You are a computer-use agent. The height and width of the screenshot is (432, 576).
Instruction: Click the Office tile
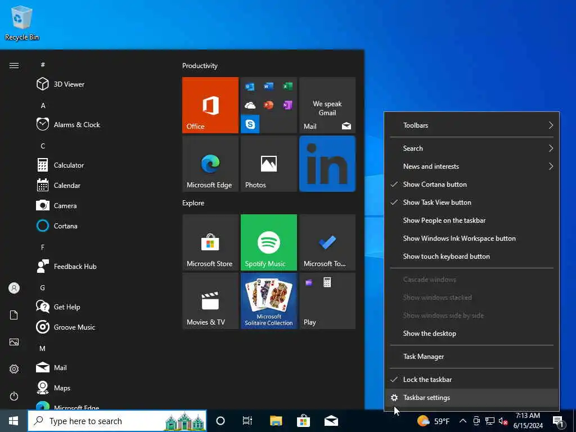click(210, 105)
